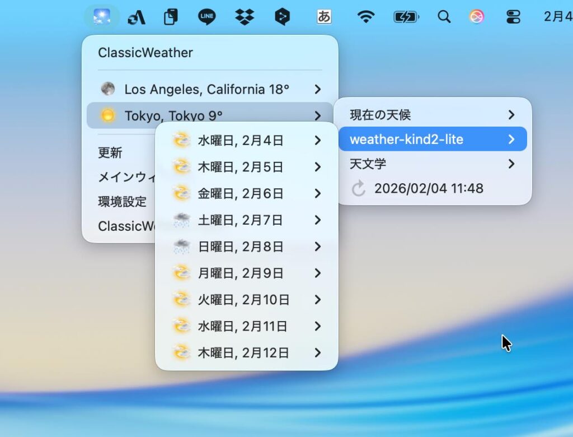Open the LINE menu bar icon

click(x=207, y=17)
